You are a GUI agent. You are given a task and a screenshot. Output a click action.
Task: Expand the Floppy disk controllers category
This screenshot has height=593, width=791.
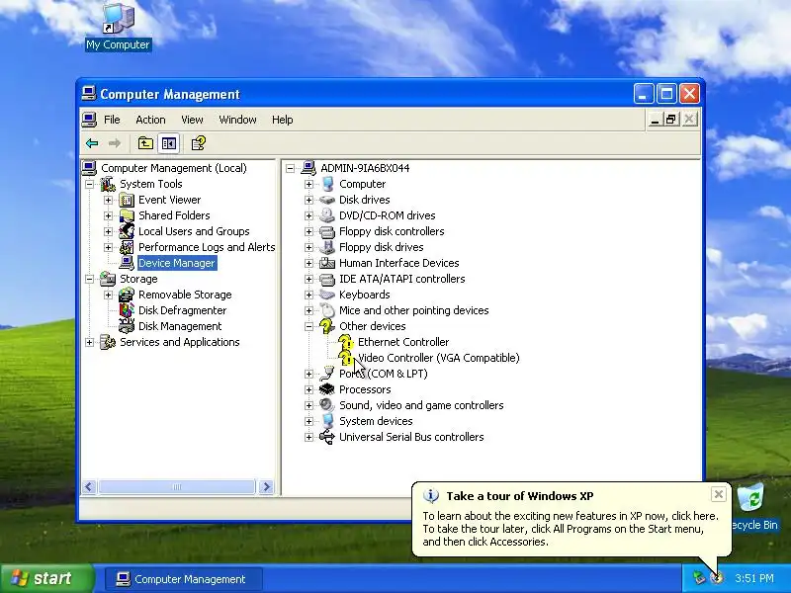308,232
